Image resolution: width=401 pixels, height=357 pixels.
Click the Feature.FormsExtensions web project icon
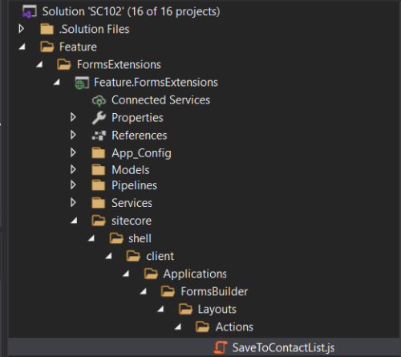pyautogui.click(x=82, y=83)
